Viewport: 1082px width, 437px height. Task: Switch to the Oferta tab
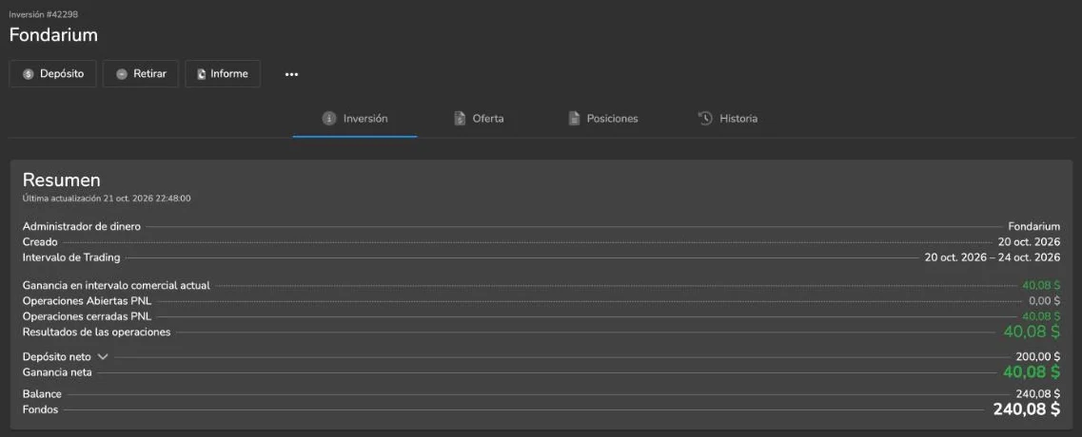tap(479, 119)
